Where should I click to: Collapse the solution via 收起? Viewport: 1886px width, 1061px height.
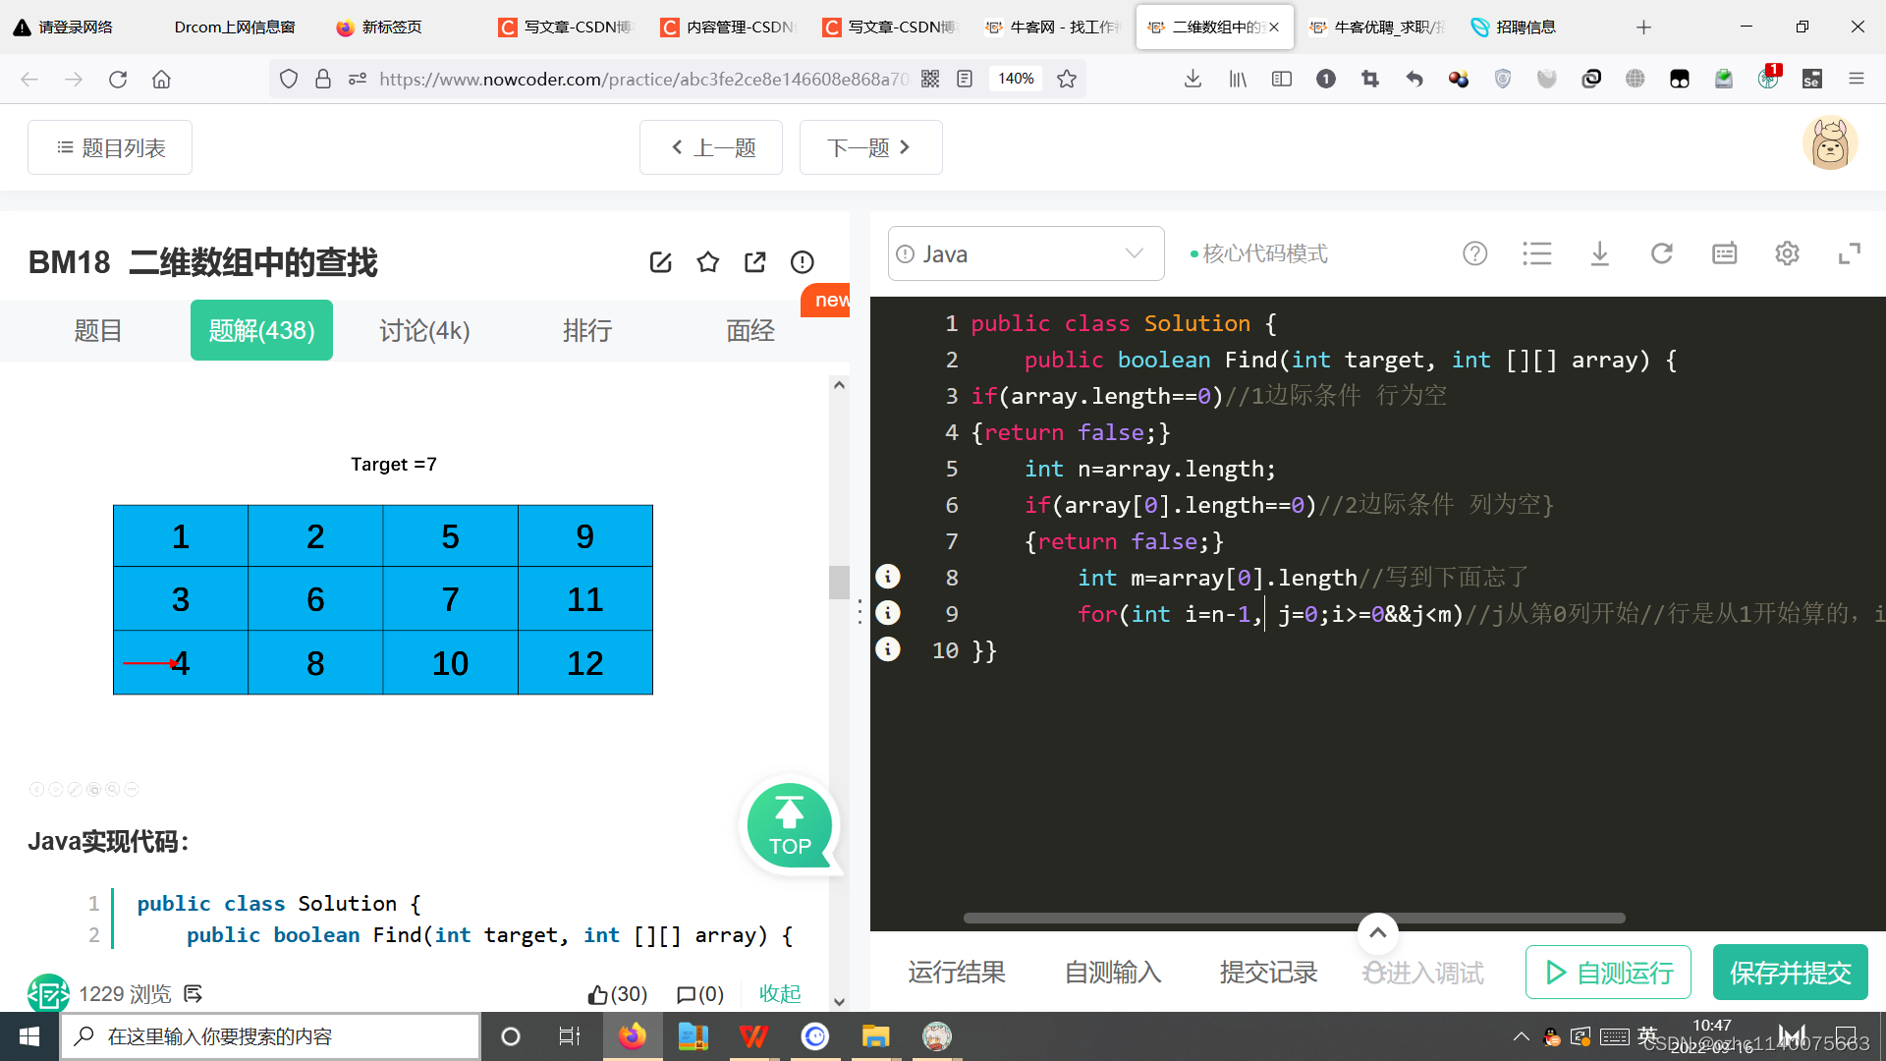click(x=780, y=994)
